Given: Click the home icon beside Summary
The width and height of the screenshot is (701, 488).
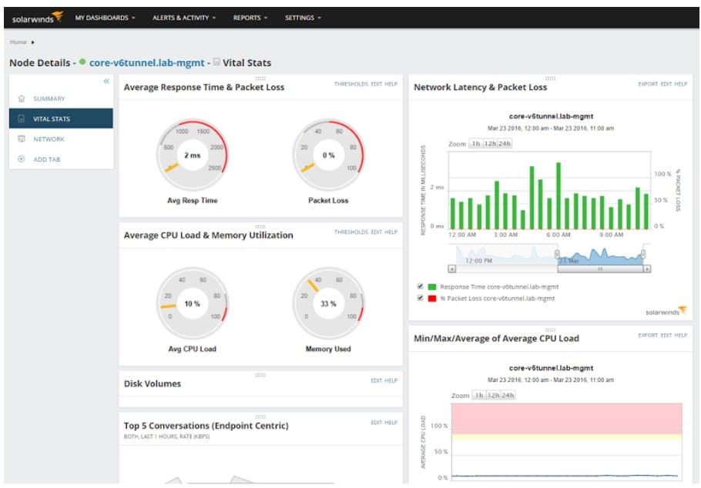Looking at the screenshot, I should tap(22, 99).
